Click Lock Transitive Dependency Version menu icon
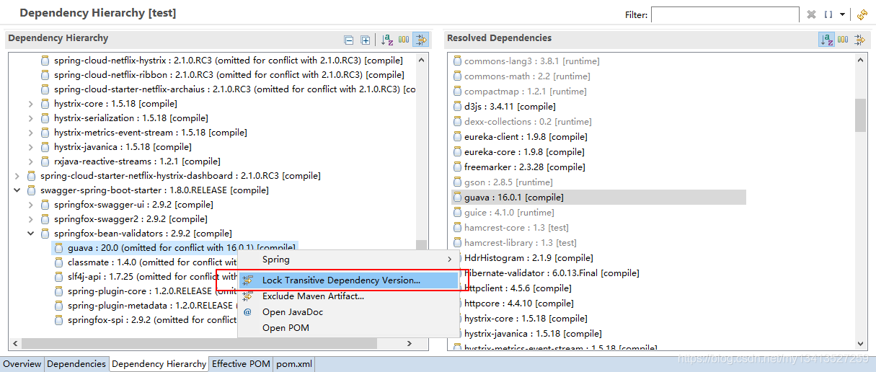876x372 pixels. (x=248, y=280)
